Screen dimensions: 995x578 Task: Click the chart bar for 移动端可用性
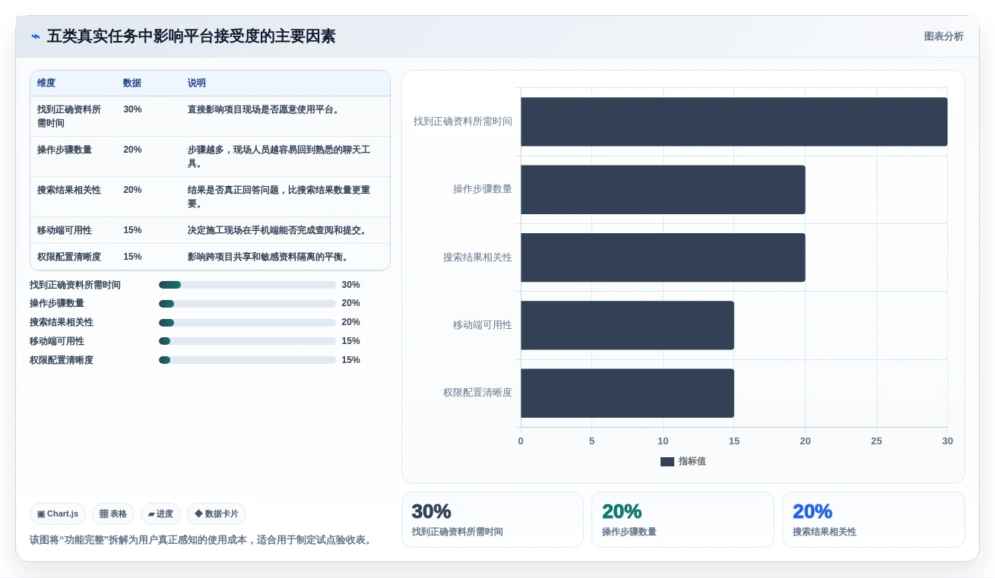tap(627, 325)
